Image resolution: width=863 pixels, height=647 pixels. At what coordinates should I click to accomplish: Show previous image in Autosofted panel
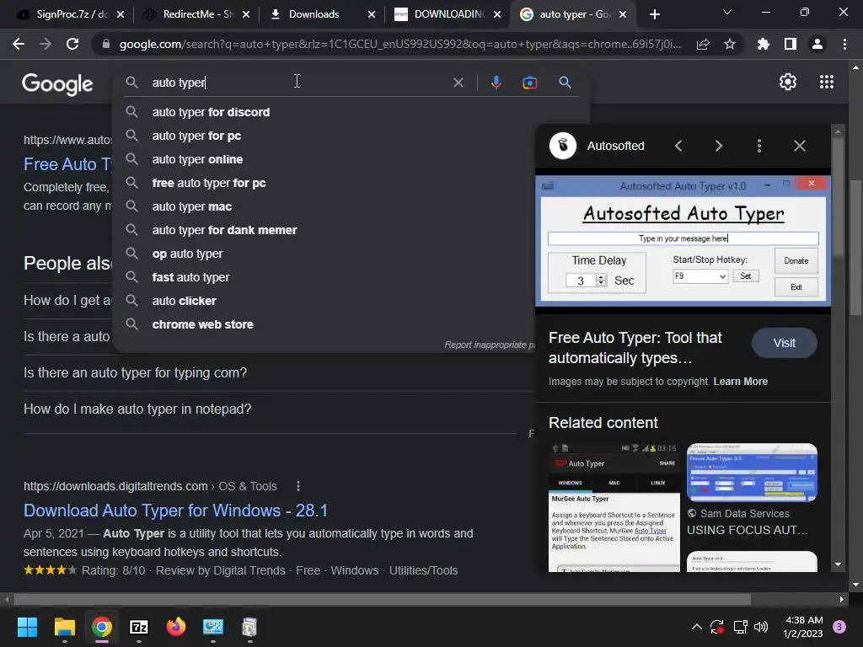click(678, 146)
